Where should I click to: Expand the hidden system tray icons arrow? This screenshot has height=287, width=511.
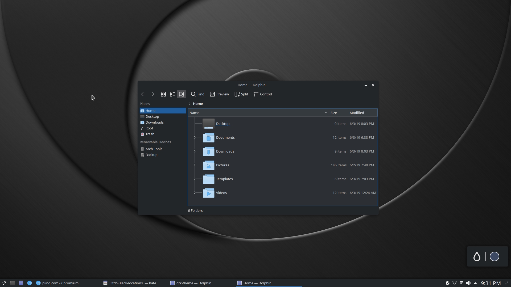(475, 283)
